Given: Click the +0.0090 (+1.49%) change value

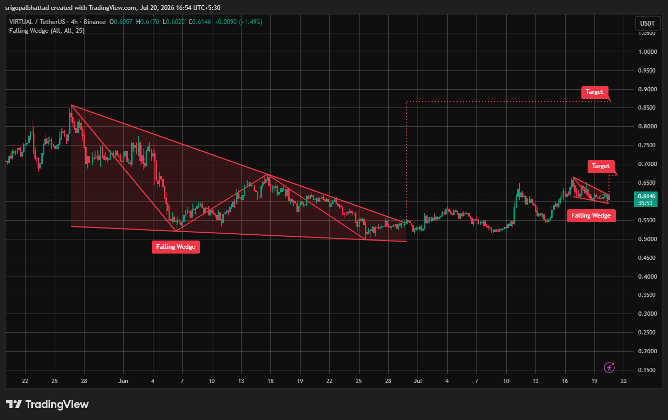Looking at the screenshot, I should click(239, 22).
